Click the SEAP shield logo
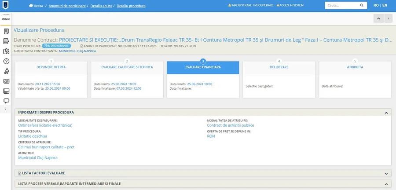This screenshot has width=396, height=190. coord(5,6)
